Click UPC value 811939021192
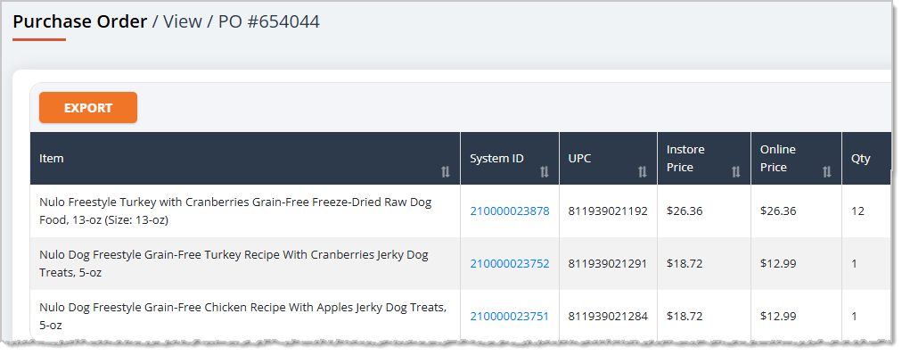The image size is (902, 355). coord(608,211)
